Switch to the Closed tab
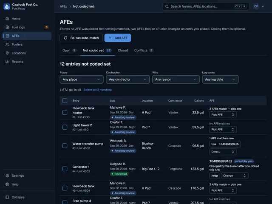The width and height of the screenshot is (272, 204). click(x=123, y=51)
